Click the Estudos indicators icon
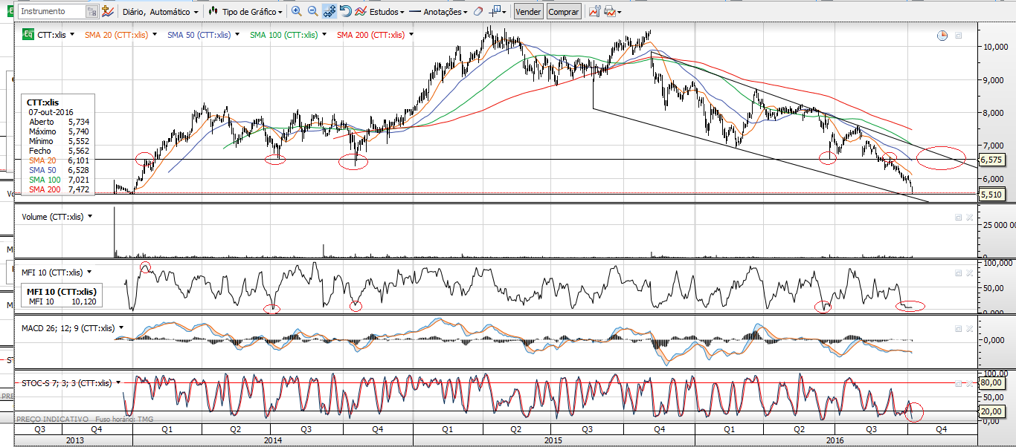 360,11
